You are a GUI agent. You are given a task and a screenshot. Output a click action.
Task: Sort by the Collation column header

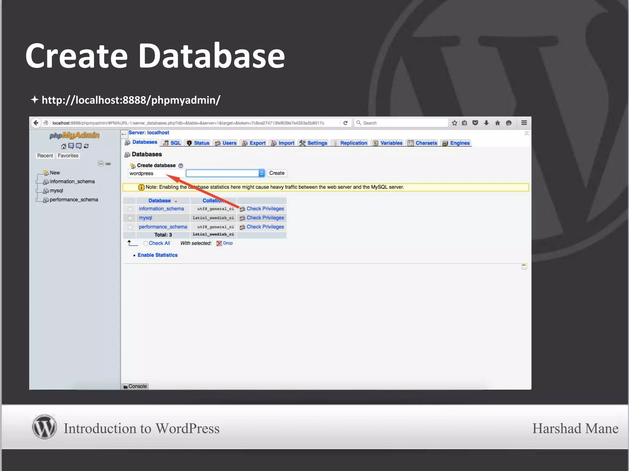point(213,201)
